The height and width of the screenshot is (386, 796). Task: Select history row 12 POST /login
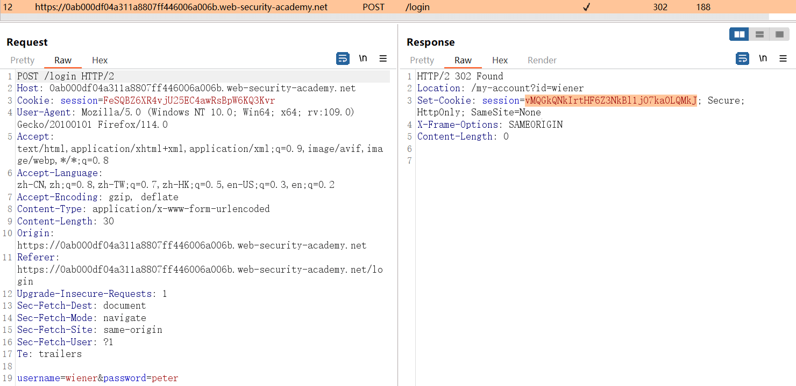coord(215,7)
